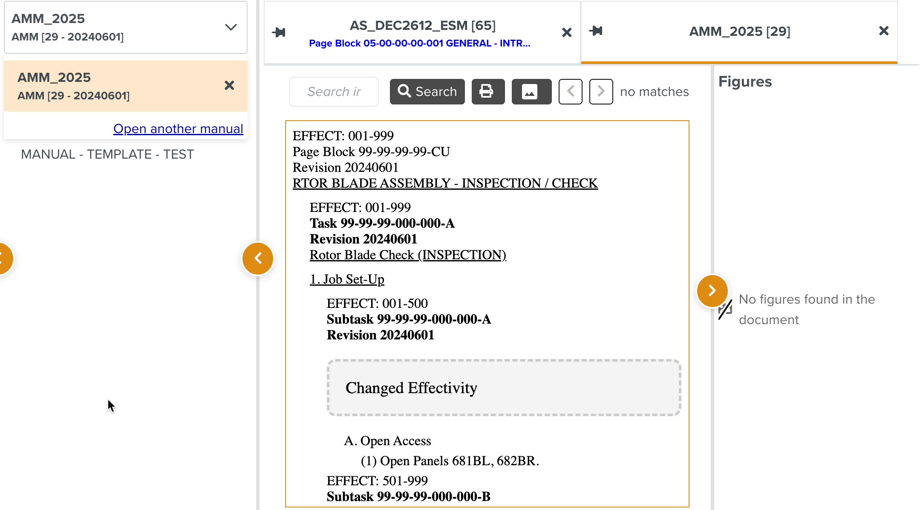Go to previous search match arrow
This screenshot has height=510, width=923.
(x=570, y=91)
